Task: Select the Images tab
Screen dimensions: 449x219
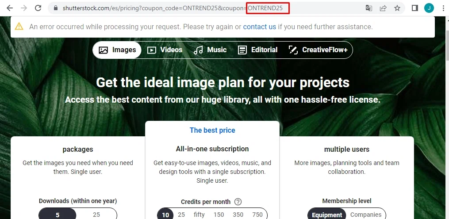Action: [117, 50]
